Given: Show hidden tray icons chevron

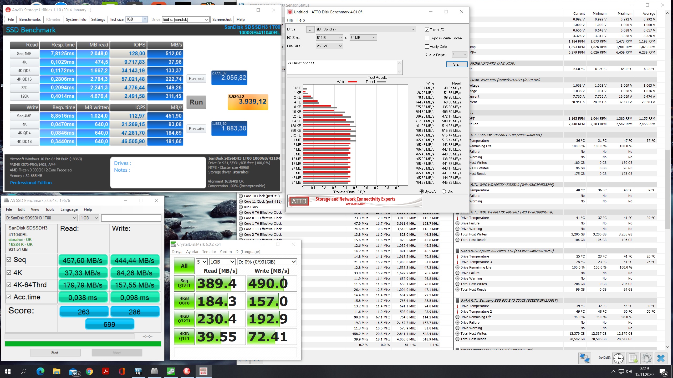Looking at the screenshot, I should click(x=613, y=371).
